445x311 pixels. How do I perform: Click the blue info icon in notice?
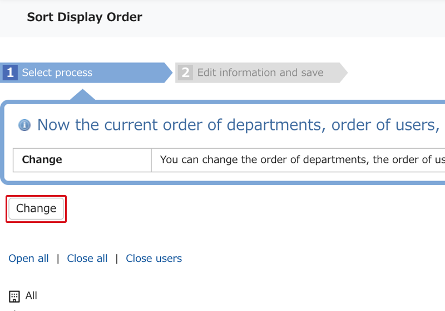click(x=24, y=125)
